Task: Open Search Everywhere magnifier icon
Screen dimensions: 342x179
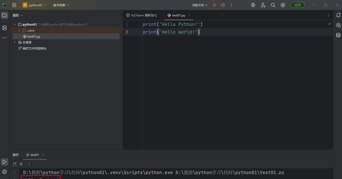Action: (x=273, y=5)
